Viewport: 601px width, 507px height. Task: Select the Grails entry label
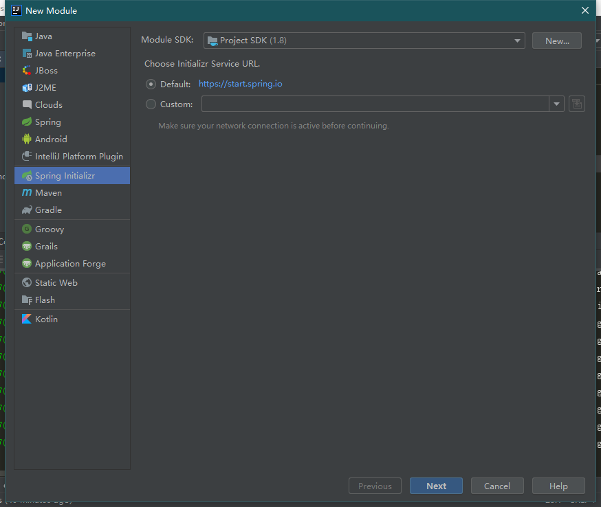[46, 246]
